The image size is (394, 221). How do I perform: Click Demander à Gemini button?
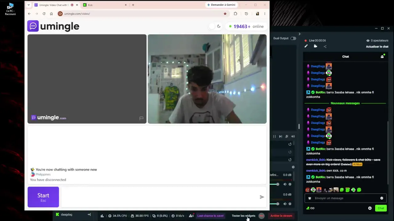(x=221, y=5)
